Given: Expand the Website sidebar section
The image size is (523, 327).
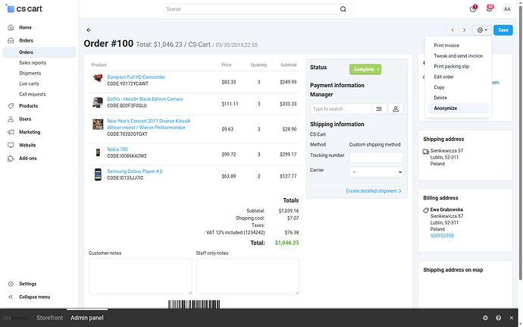Looking at the screenshot, I should coord(27,145).
